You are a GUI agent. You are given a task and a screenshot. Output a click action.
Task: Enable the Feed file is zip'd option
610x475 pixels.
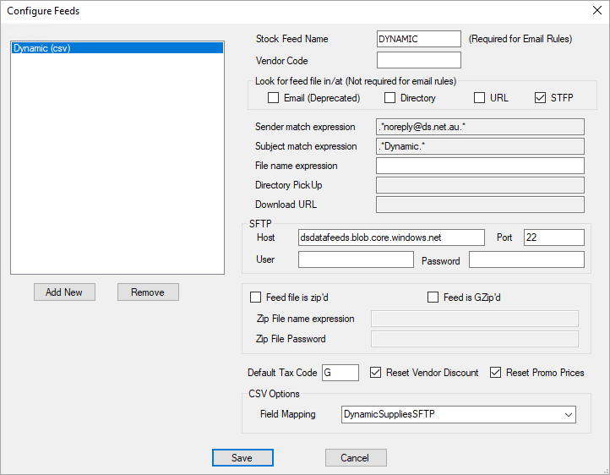(256, 298)
